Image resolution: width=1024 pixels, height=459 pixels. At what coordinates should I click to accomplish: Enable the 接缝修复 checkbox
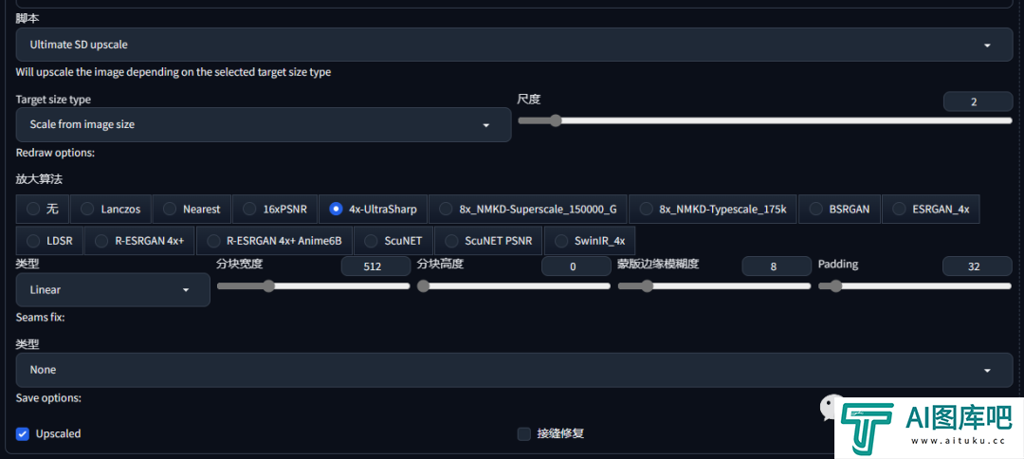pos(523,433)
